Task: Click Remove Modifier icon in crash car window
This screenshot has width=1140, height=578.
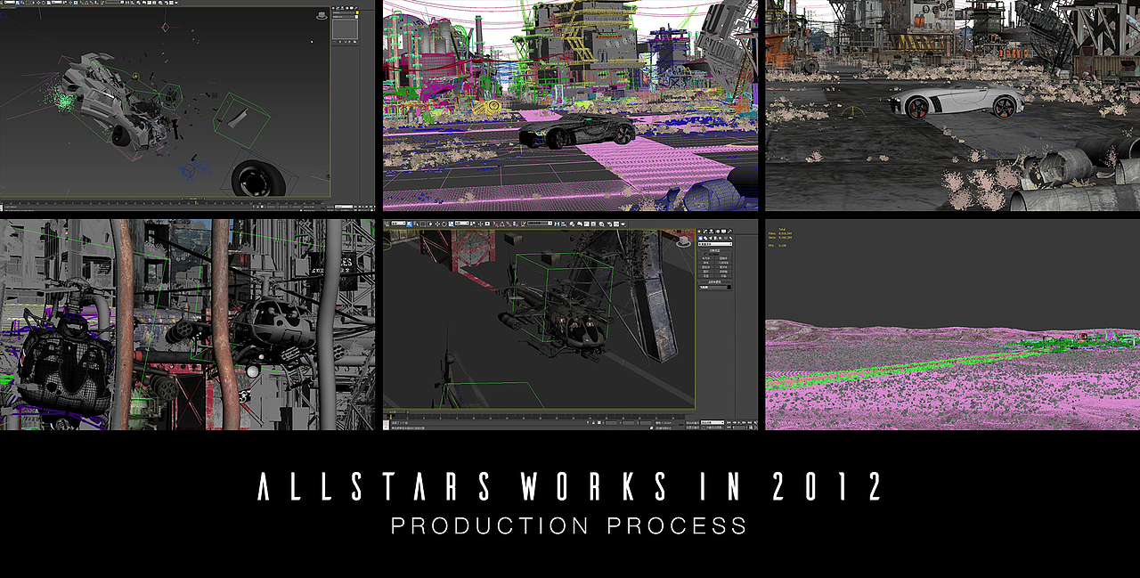Action: pyautogui.click(x=349, y=42)
